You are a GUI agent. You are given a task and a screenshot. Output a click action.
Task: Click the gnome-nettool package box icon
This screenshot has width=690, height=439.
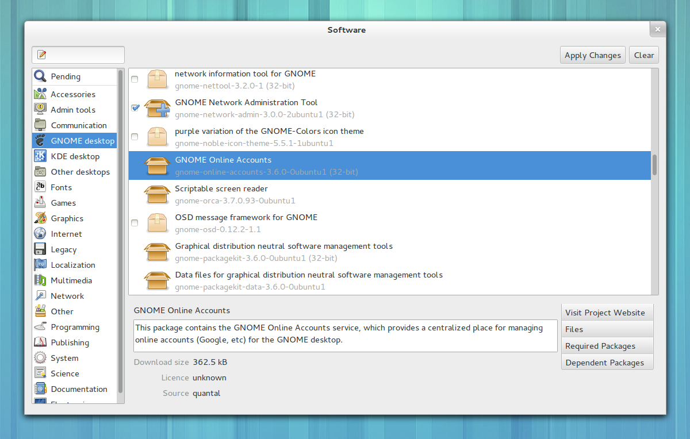click(x=158, y=79)
